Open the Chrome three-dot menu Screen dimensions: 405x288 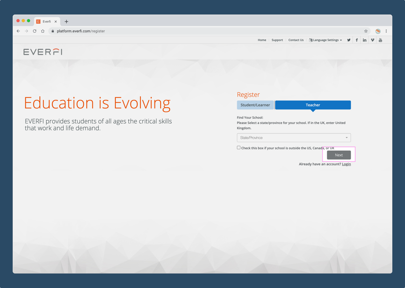[x=386, y=31]
